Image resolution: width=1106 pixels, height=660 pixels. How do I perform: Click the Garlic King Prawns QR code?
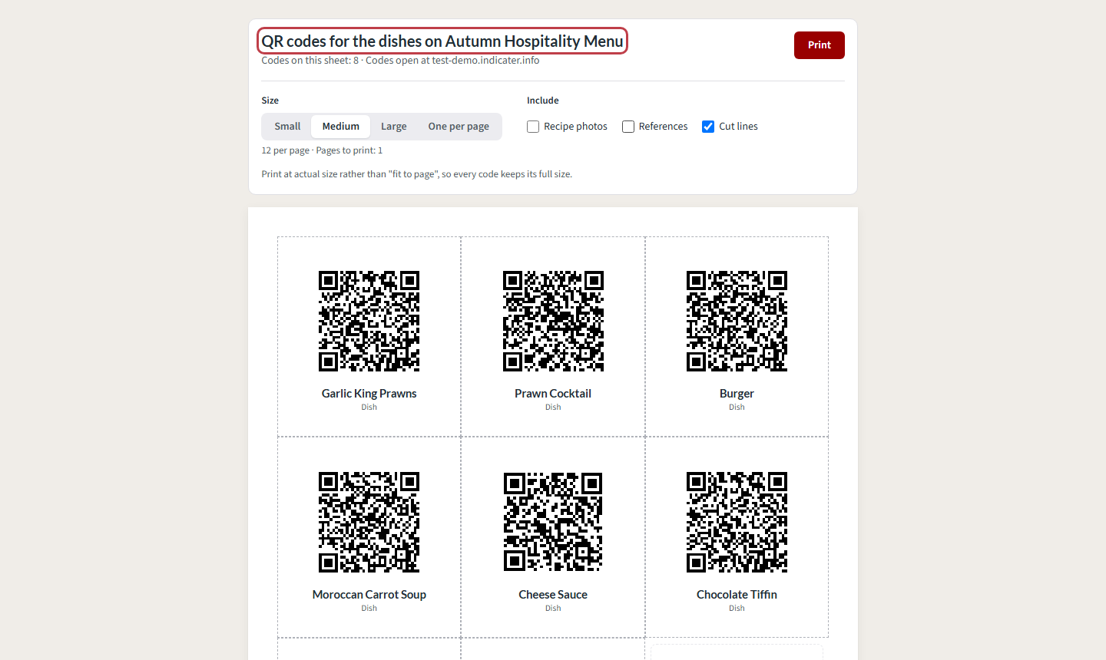369,321
